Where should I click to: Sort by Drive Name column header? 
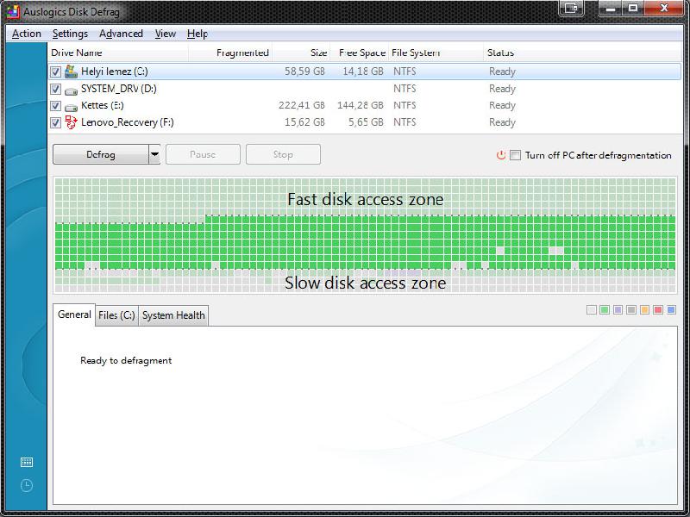coord(118,53)
